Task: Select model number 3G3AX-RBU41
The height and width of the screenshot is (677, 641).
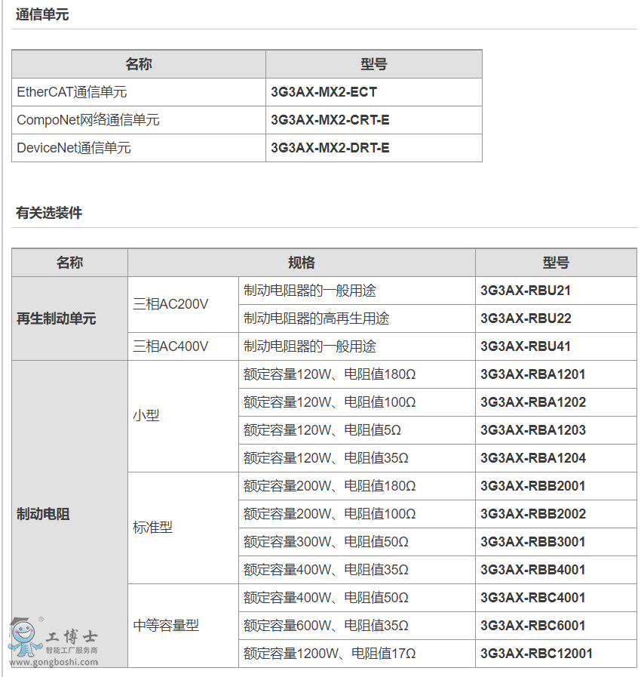Action: pyautogui.click(x=526, y=346)
